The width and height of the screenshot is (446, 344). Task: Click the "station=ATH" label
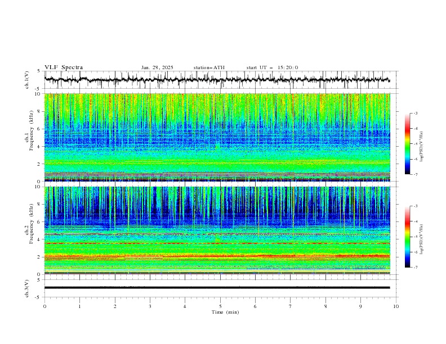[x=209, y=67]
